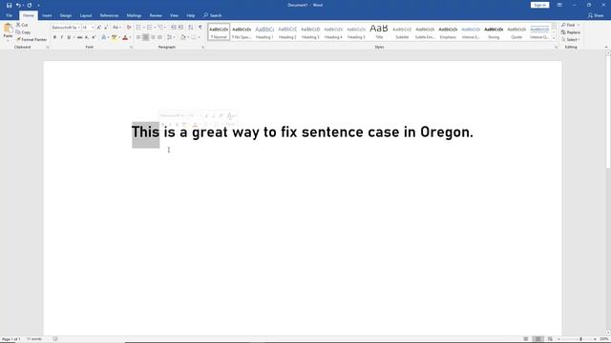Click the word count in status bar
This screenshot has width=611, height=343.
34,339
